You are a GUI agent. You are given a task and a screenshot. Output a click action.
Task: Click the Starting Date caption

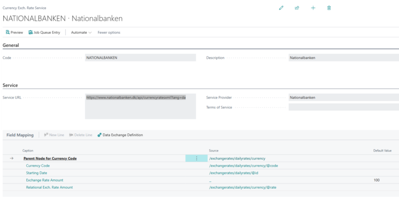[36, 173]
